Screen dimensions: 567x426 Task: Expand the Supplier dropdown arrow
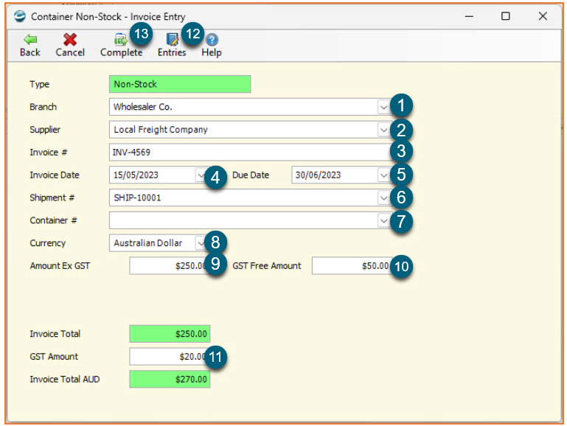[x=383, y=130]
